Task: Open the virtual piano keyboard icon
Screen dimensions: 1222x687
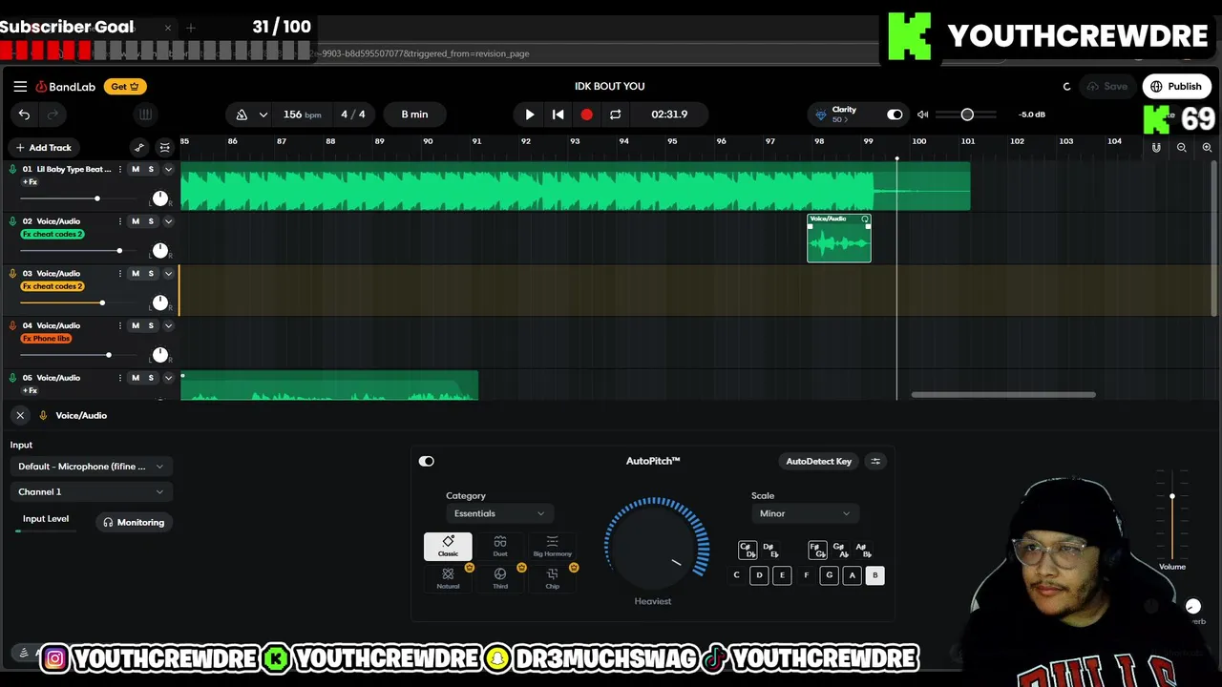Action: point(145,114)
